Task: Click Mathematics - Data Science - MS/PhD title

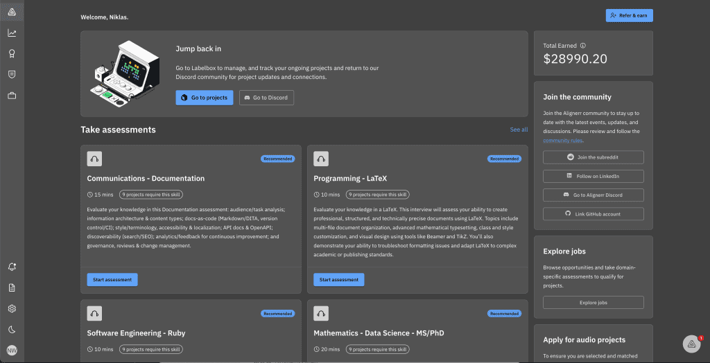Action: (379, 333)
